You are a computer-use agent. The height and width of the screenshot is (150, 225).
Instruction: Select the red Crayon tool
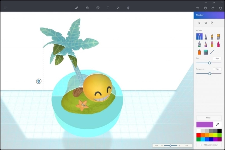coord(218,44)
